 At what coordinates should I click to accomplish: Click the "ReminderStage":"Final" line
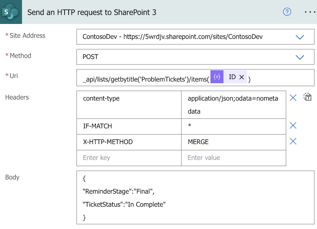coord(119,191)
